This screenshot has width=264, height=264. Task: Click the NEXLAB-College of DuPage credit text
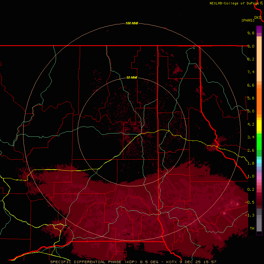pos(234,3)
